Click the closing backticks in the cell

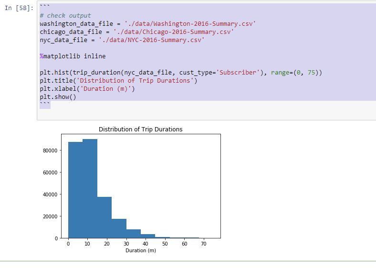45,105
